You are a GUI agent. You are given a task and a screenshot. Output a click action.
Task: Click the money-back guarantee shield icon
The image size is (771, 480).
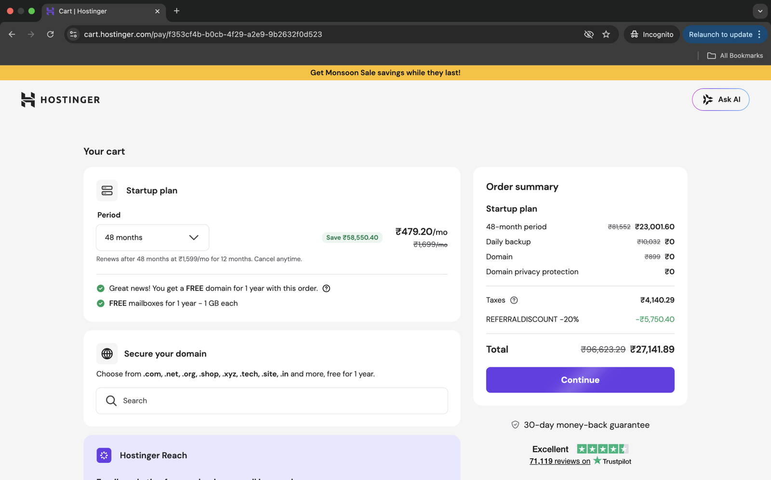click(x=515, y=425)
